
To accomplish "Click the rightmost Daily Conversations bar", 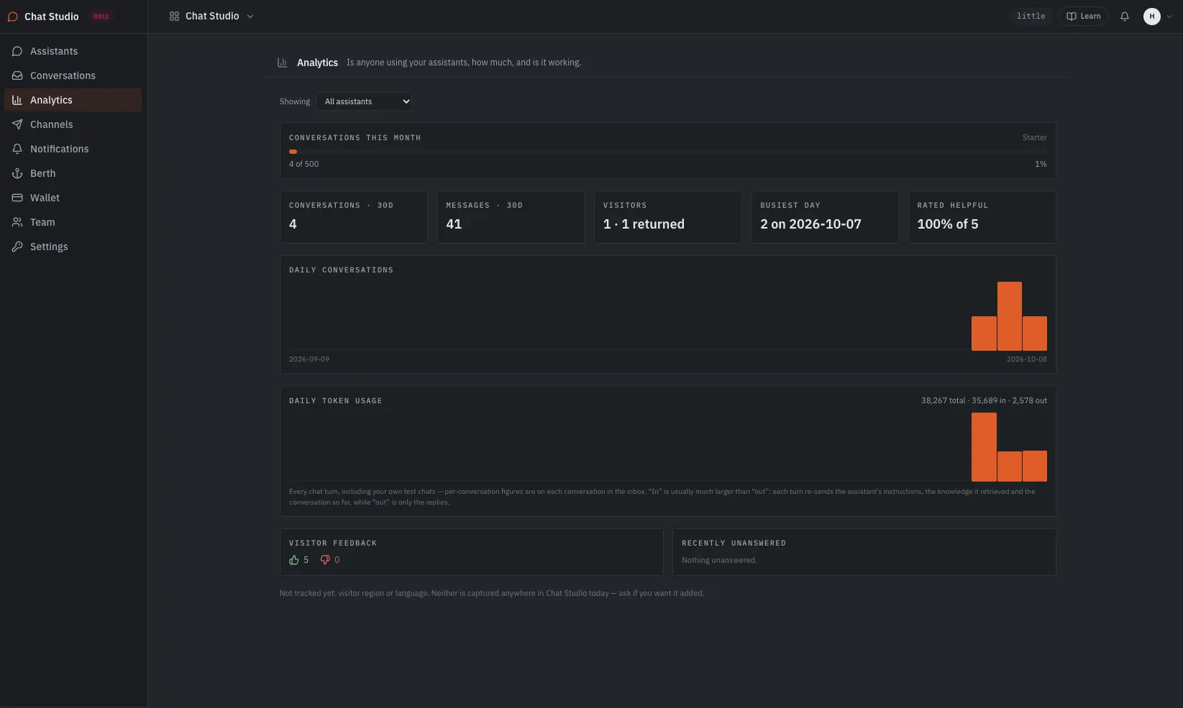I will (x=1034, y=334).
